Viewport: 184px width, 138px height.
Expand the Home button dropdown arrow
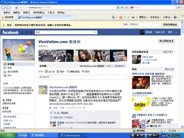tap(117, 17)
